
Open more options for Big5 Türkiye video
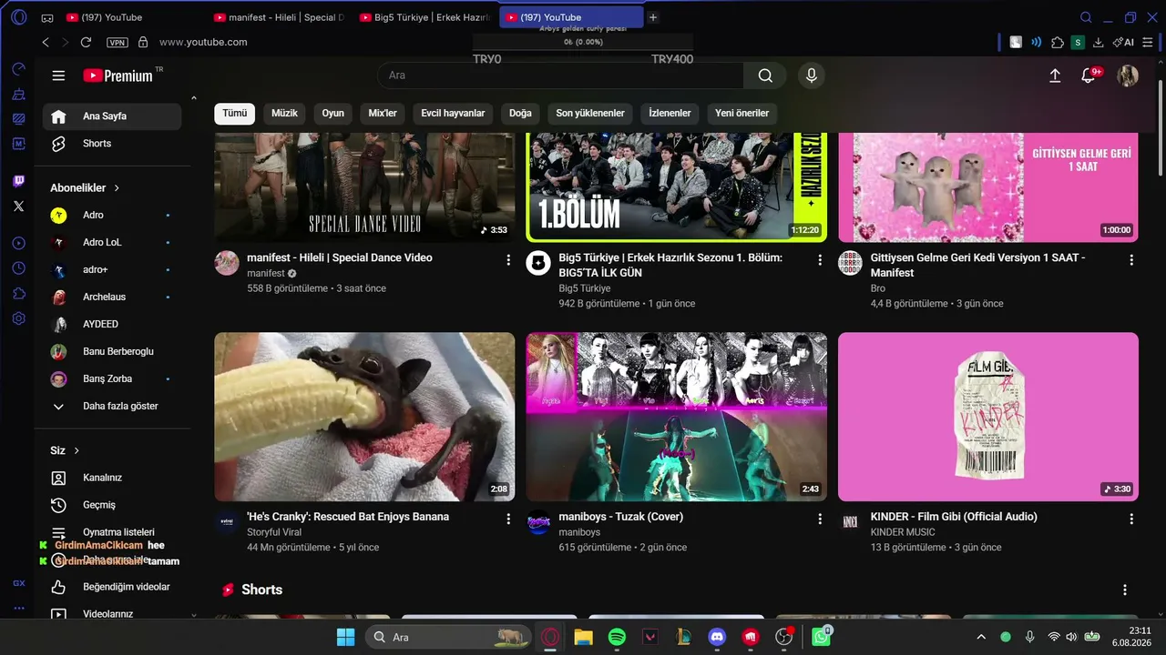[x=820, y=260]
